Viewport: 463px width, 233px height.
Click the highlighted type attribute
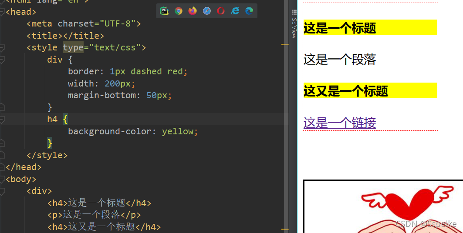pyautogui.click(x=73, y=47)
